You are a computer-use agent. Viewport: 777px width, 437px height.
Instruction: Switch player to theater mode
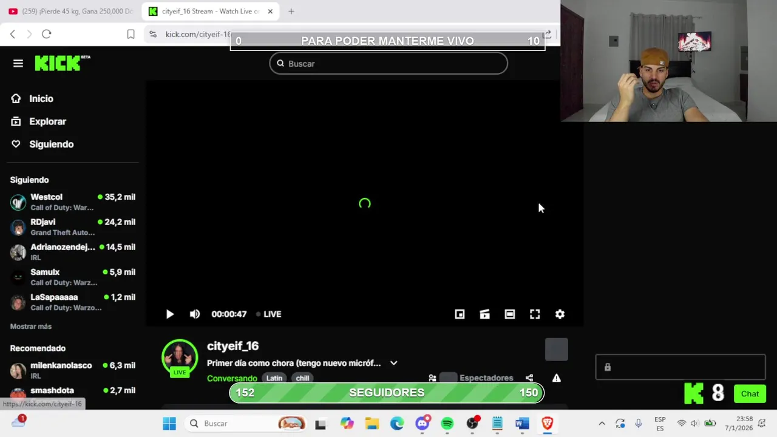[x=510, y=314]
